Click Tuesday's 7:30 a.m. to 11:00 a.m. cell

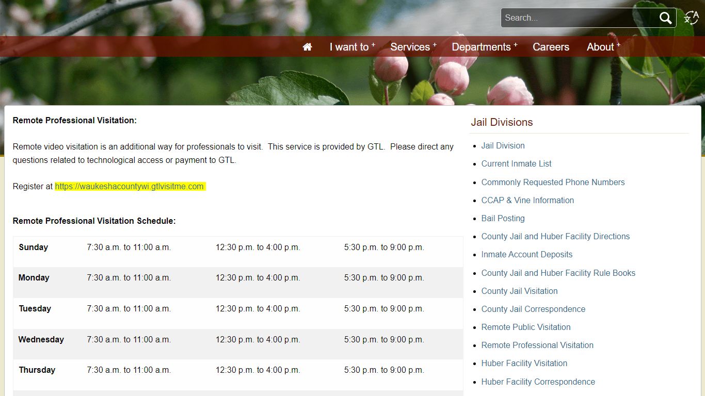(129, 309)
